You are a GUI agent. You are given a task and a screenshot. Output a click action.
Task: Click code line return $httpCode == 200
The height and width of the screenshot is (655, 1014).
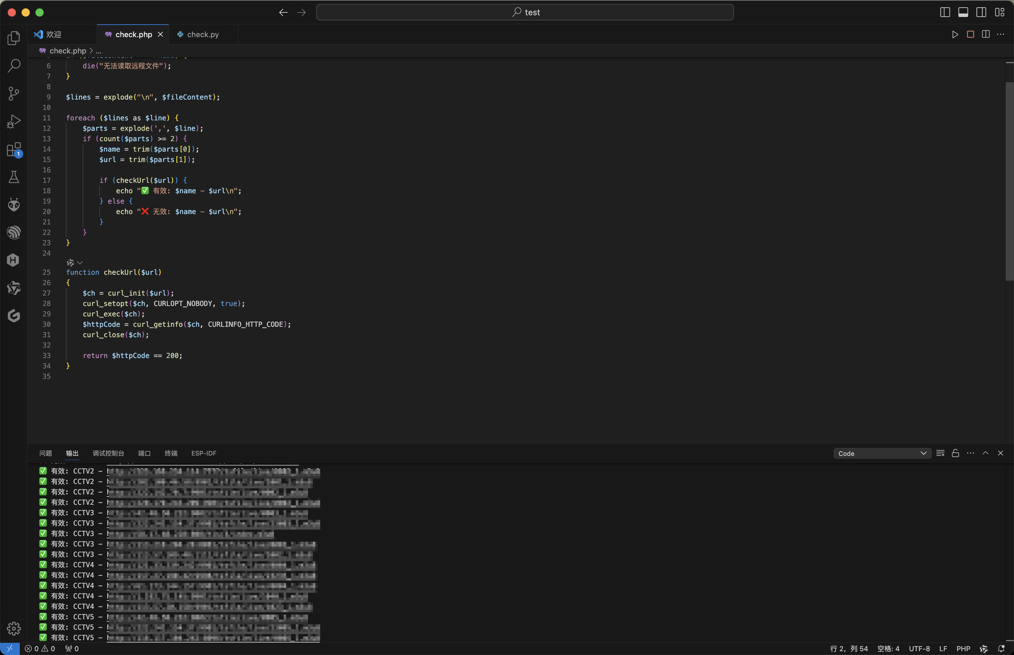coord(132,356)
